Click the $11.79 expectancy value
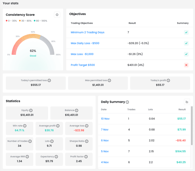The height and width of the screenshot is (171, 195). [x=49, y=161]
